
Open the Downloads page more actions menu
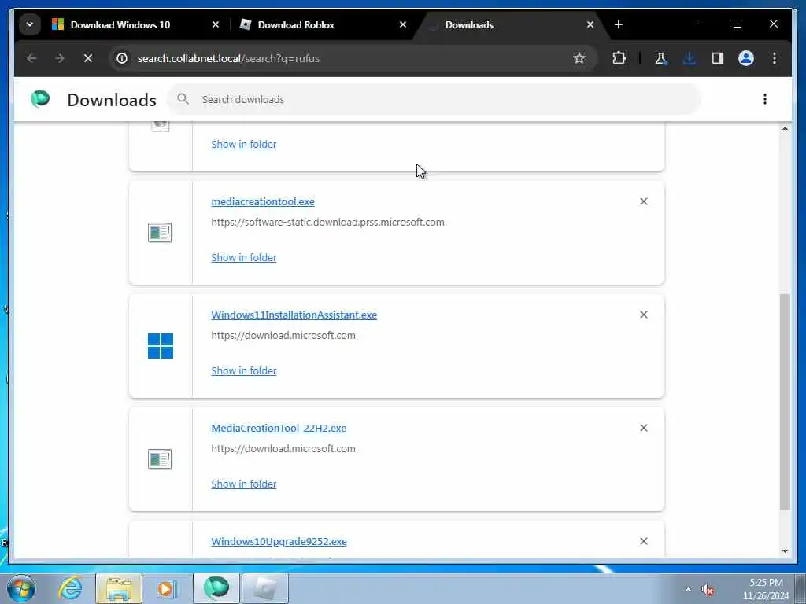coord(765,99)
